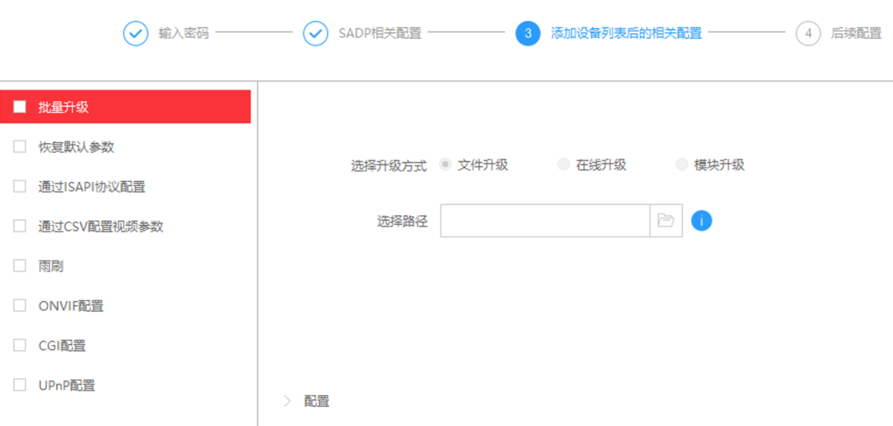Viewport: 893px width, 426px height.
Task: Click the 添加设备列表后的相关配置 step label
Action: coord(626,33)
